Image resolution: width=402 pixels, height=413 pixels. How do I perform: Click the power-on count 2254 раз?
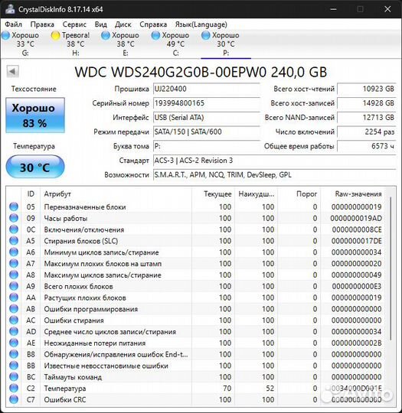coord(367,132)
